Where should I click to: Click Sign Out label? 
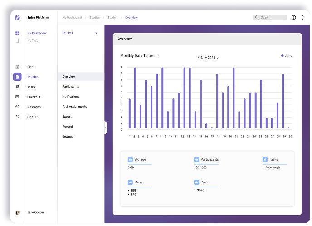(33, 117)
